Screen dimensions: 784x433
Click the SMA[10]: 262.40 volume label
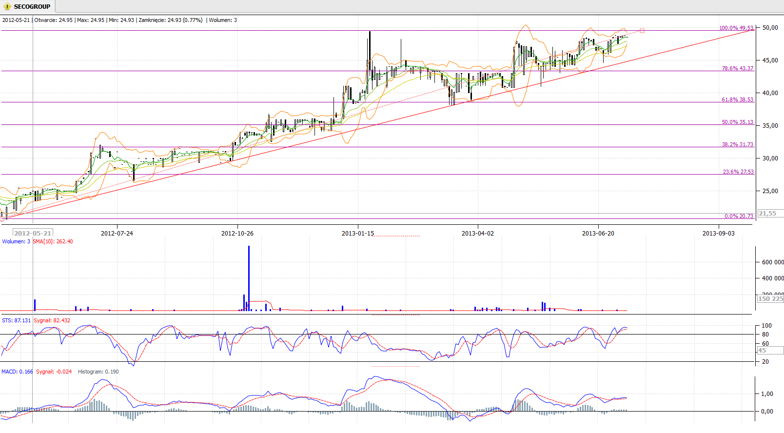53,241
